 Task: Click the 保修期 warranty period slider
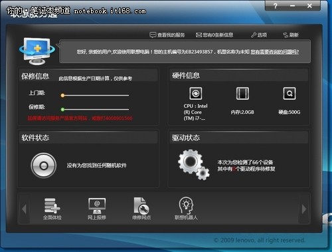coord(95,109)
